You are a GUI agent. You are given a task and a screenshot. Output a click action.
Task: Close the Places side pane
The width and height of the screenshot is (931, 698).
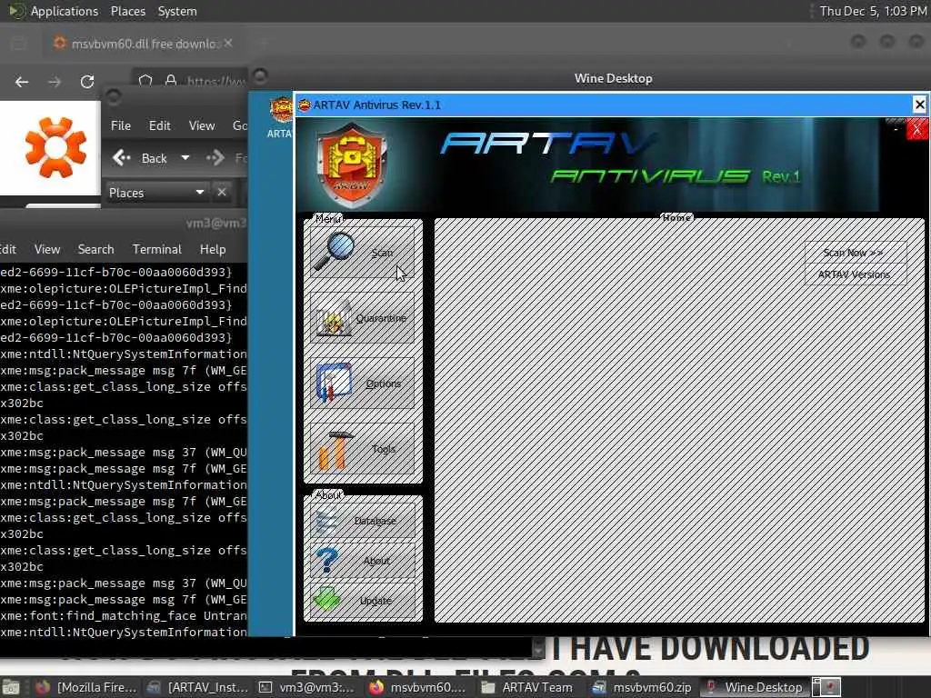coord(222,193)
